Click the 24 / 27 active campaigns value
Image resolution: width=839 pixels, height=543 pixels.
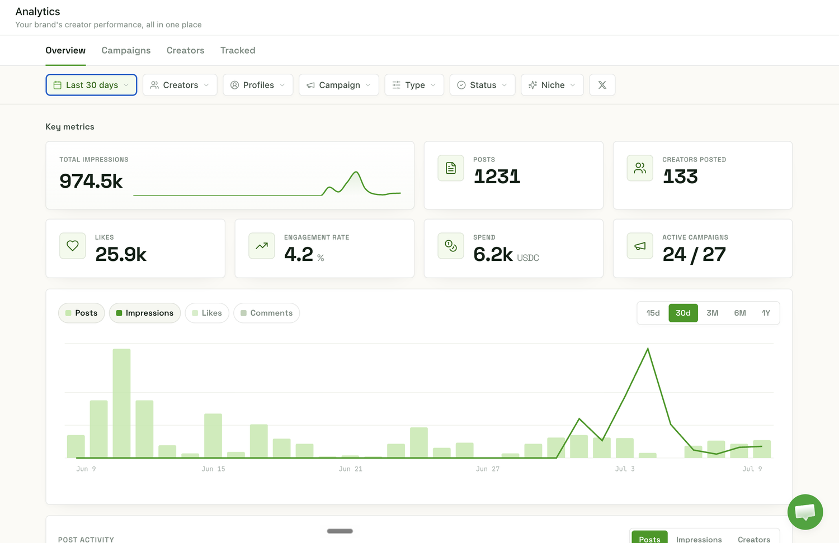click(x=694, y=254)
